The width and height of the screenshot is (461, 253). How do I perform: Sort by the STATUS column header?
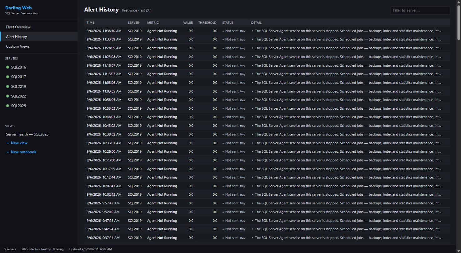(x=228, y=22)
